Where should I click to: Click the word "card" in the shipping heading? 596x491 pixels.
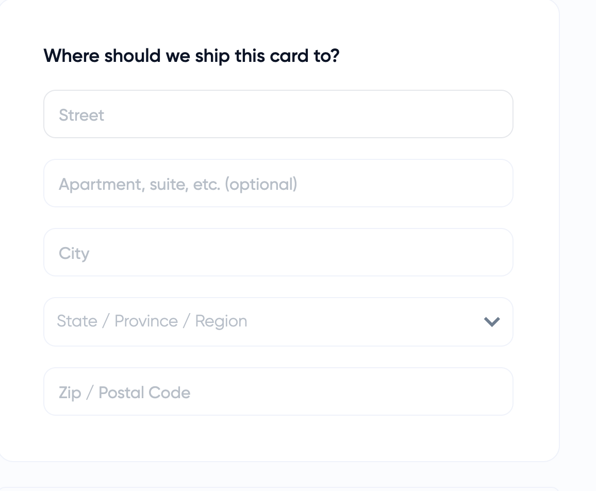[x=288, y=55]
